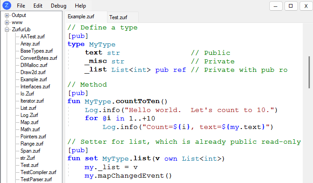Open the Edit menu
Screen dimensions: 313x183
(38, 6)
